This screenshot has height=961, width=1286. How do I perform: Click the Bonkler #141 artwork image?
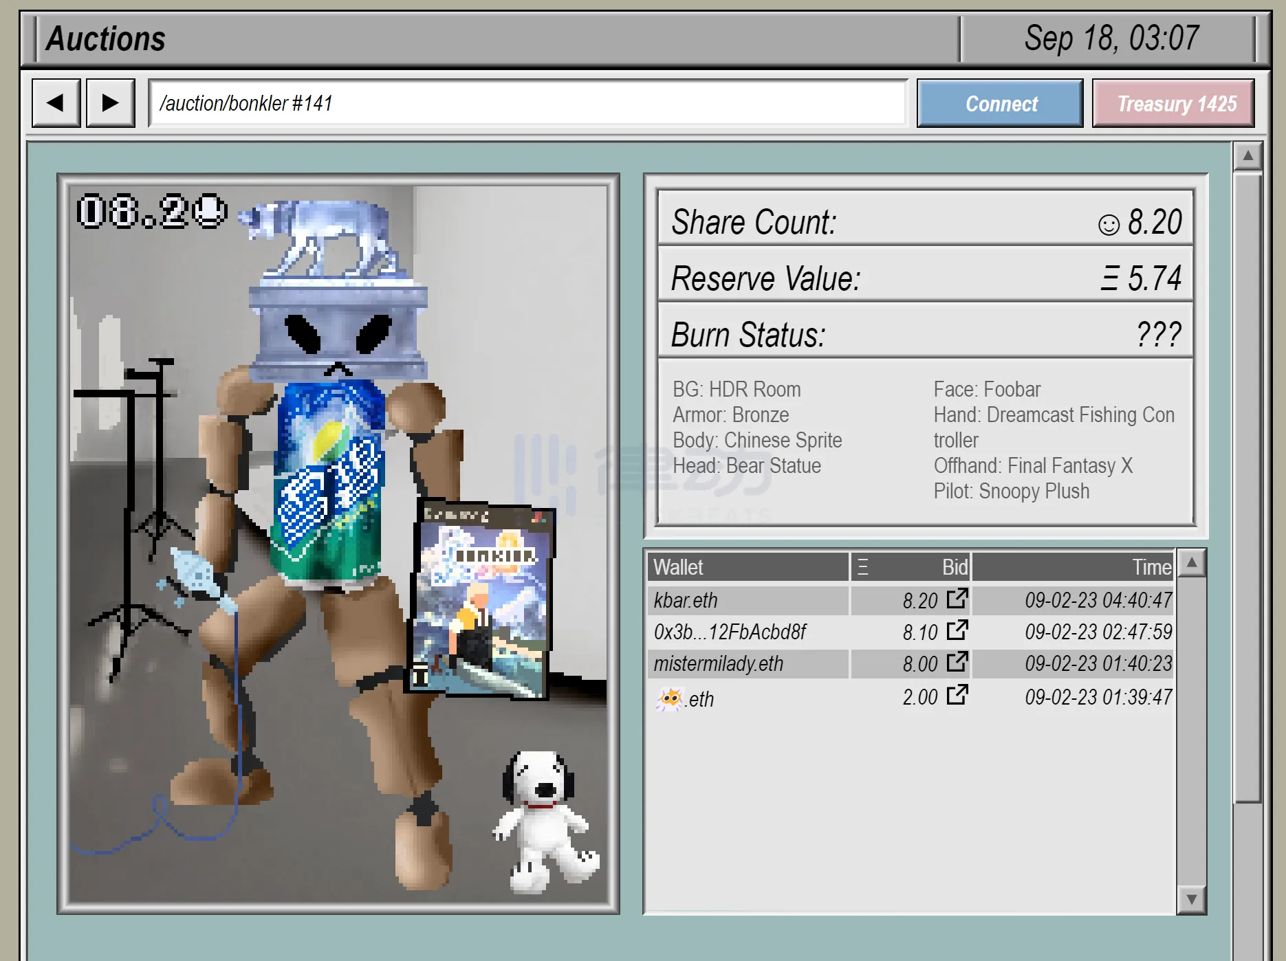[x=338, y=543]
